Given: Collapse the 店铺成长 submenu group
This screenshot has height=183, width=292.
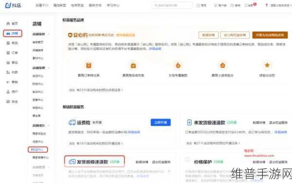Looking at the screenshot, I should 49,126.
